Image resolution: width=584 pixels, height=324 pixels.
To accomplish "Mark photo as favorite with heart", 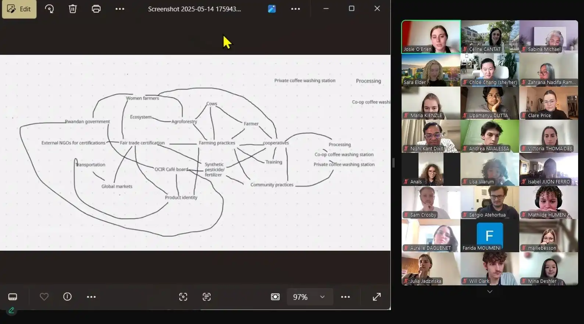I will (44, 297).
